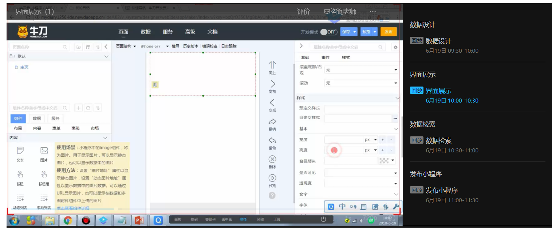Viewport: 552px width, 228px height.
Task: Toggle the 开发模式 development mode switch
Action: click(328, 32)
